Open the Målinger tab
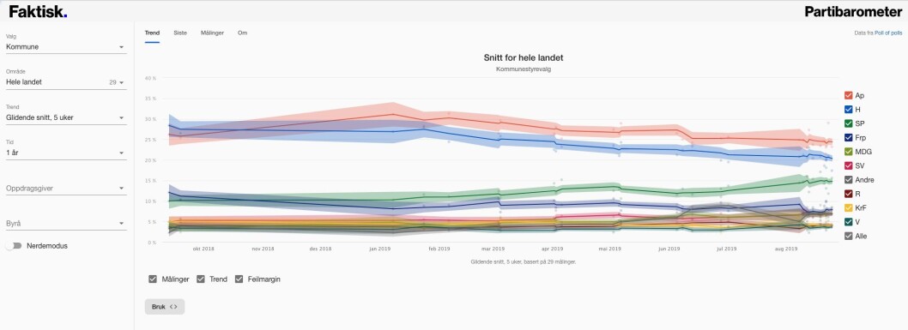 [212, 33]
